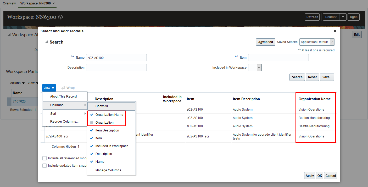The height and width of the screenshot is (187, 368).
Task: Expand the Sort submenu
Action: (65, 114)
